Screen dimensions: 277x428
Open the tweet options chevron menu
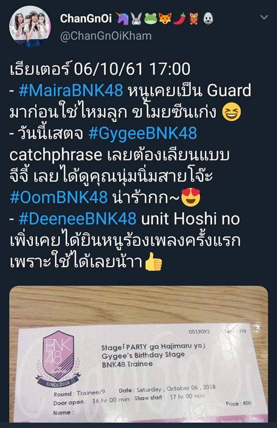264,17
